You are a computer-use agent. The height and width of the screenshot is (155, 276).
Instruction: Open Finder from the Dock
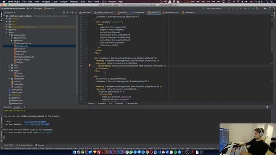coord(75,152)
